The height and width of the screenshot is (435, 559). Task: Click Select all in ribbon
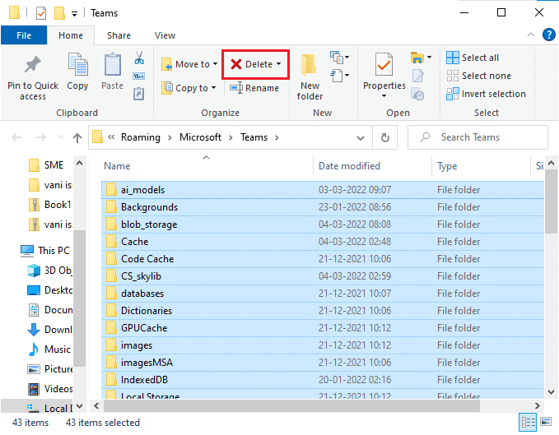pos(473,58)
